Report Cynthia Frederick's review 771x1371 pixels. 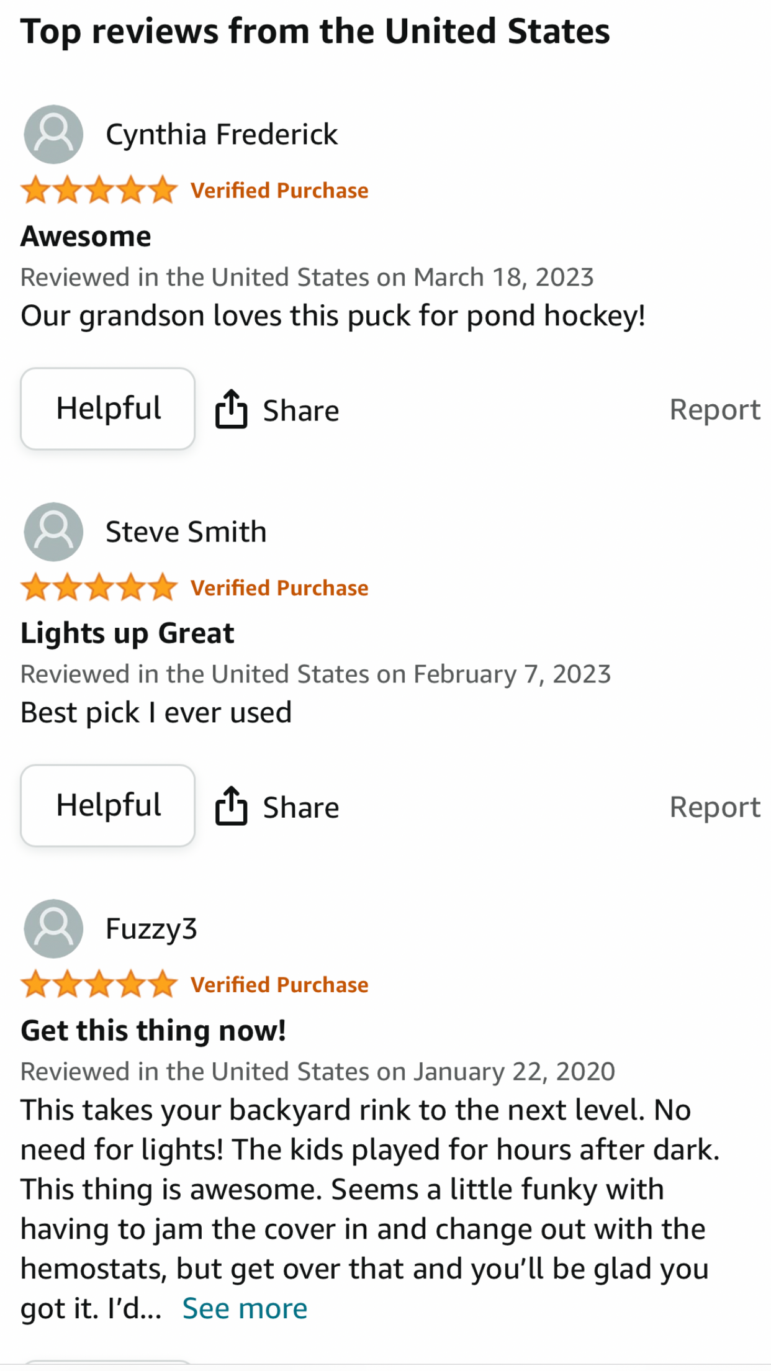point(715,410)
